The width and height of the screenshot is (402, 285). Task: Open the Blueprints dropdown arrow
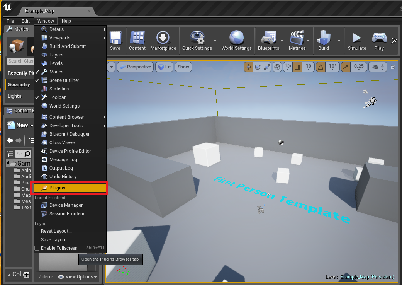point(282,41)
